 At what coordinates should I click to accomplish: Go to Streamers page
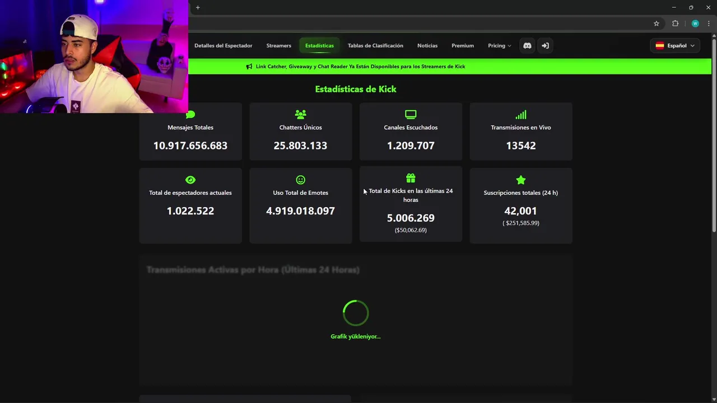coord(279,45)
